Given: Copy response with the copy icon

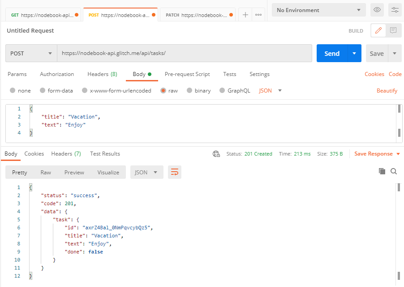Looking at the screenshot, I should coord(382,171).
